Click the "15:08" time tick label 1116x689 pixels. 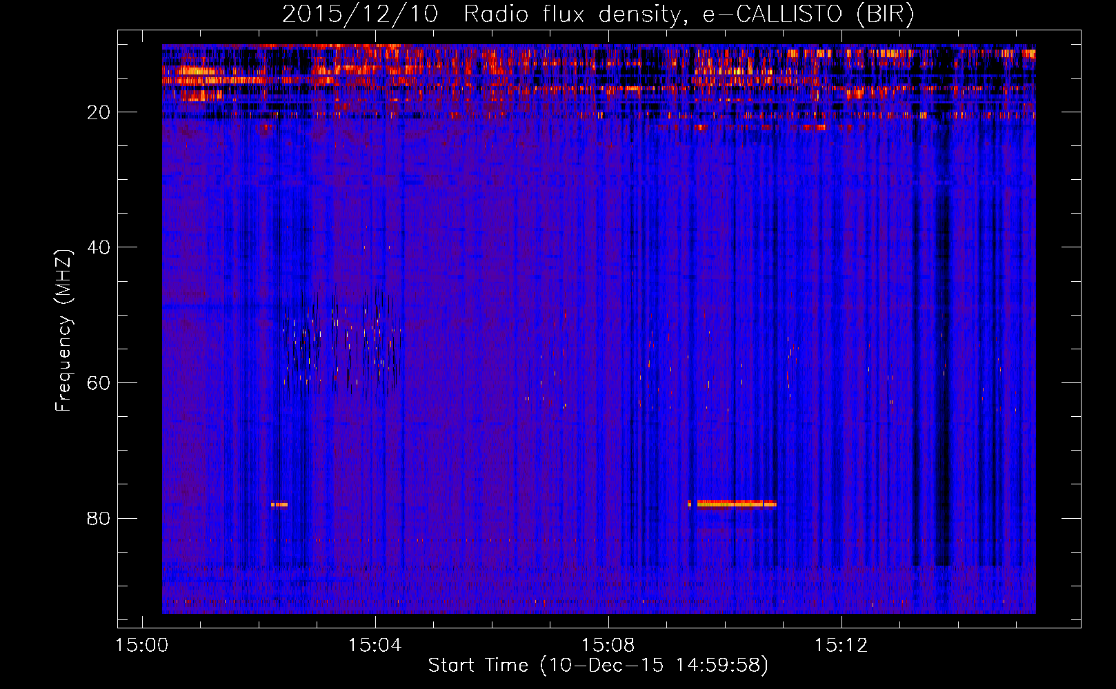click(x=608, y=646)
